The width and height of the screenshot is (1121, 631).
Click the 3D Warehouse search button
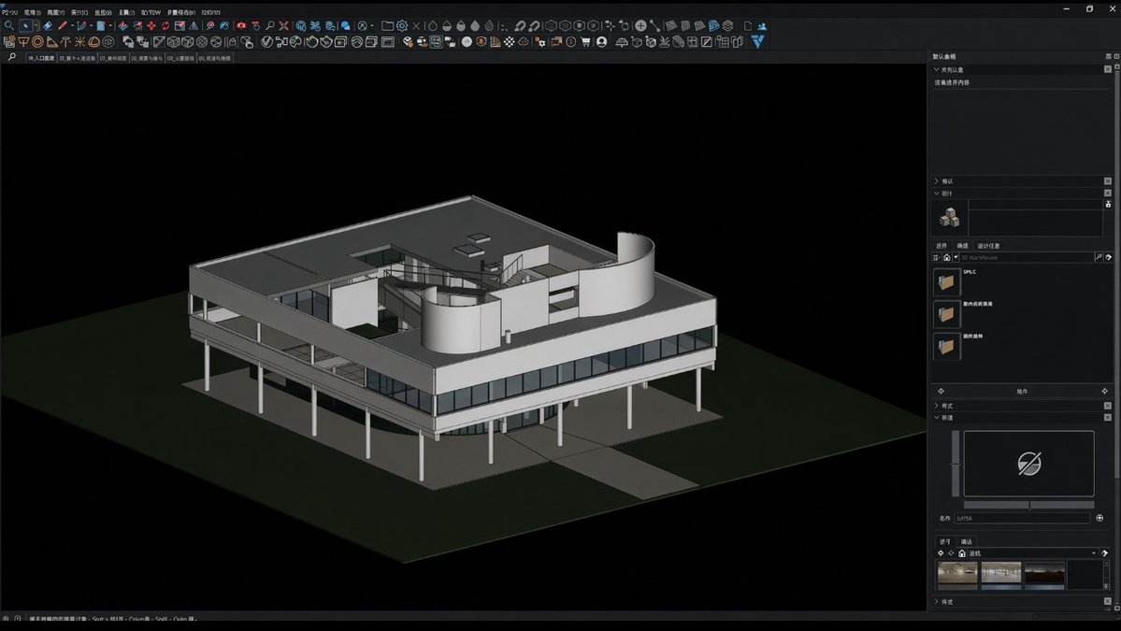1099,257
